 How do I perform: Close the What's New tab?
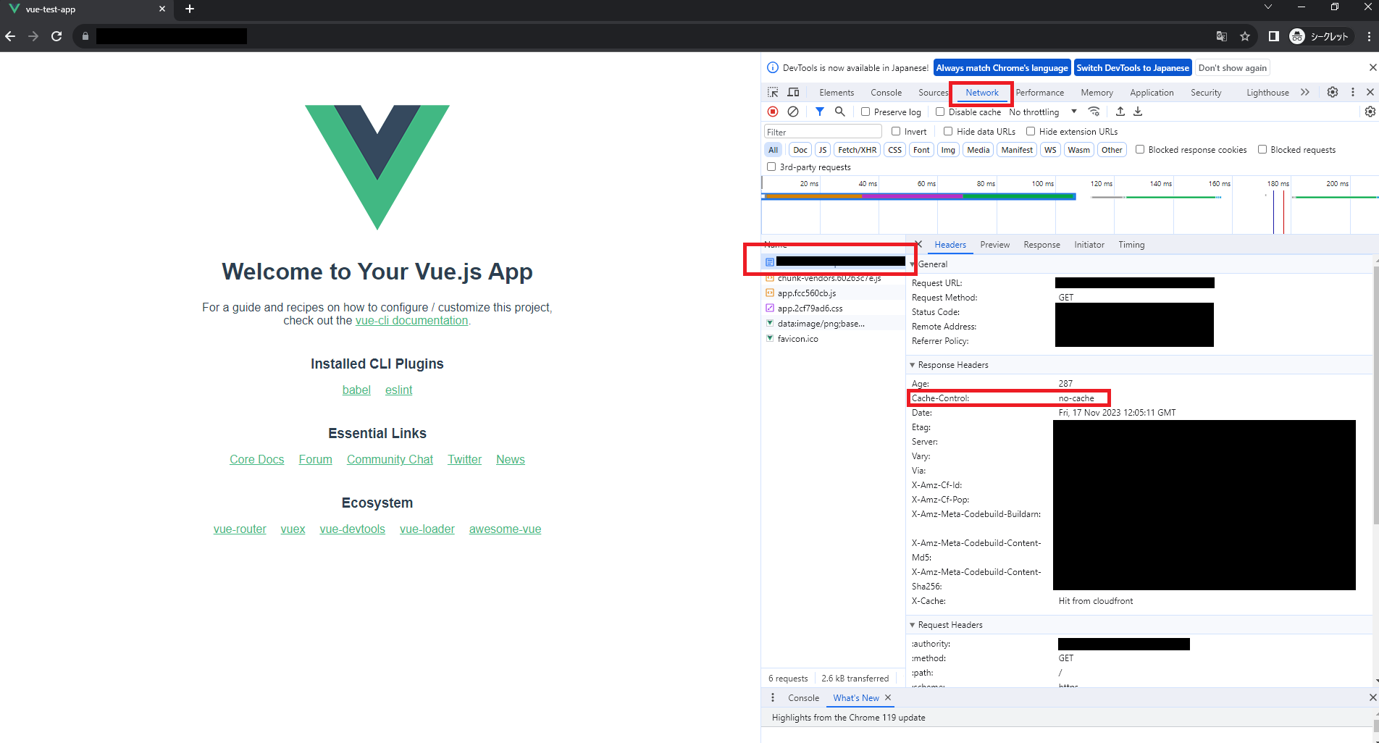point(888,697)
